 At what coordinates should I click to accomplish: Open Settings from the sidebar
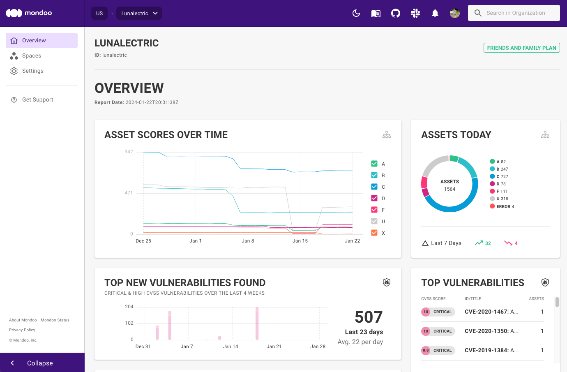[32, 71]
